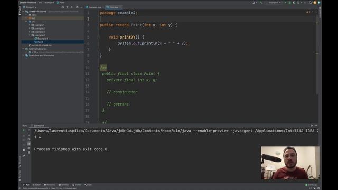Image resolution: width=338 pixels, height=190 pixels.
Task: Toggle the Project side tool window stripe button
Action: click(20, 11)
